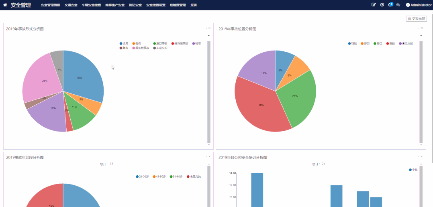Open 车辆安全检查 menu

tap(92, 5)
